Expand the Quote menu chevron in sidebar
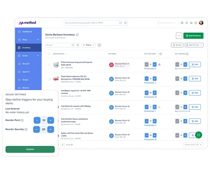Screen dimensions: 210x173 click(x=38, y=56)
